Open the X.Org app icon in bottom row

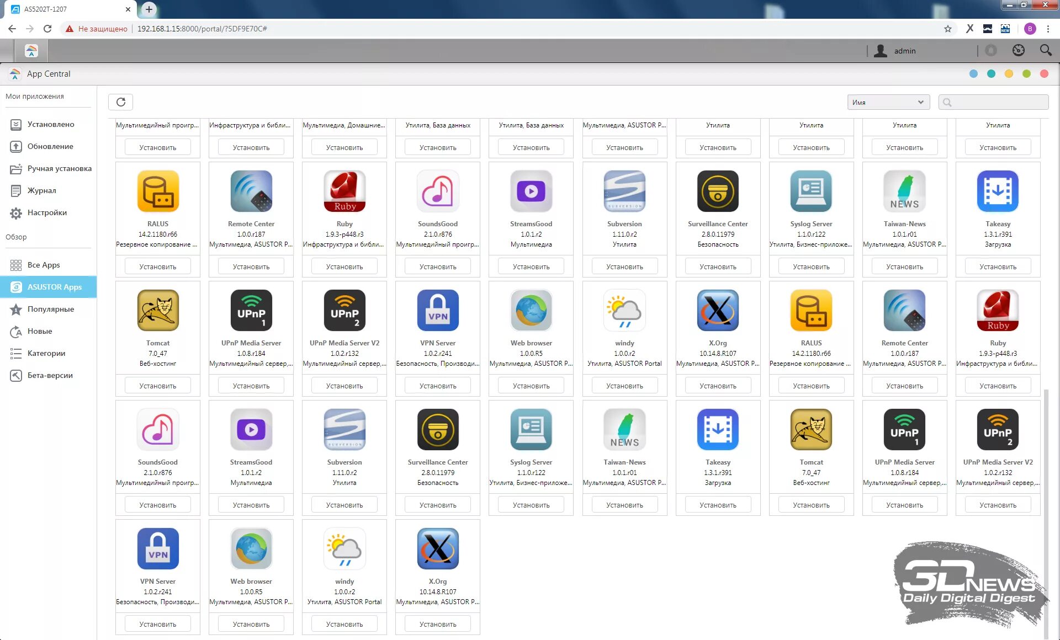point(437,548)
